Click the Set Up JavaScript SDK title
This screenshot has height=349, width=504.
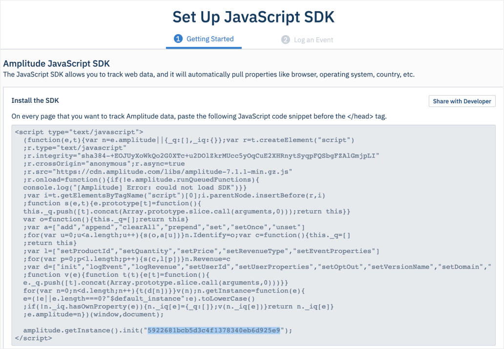pos(253,17)
